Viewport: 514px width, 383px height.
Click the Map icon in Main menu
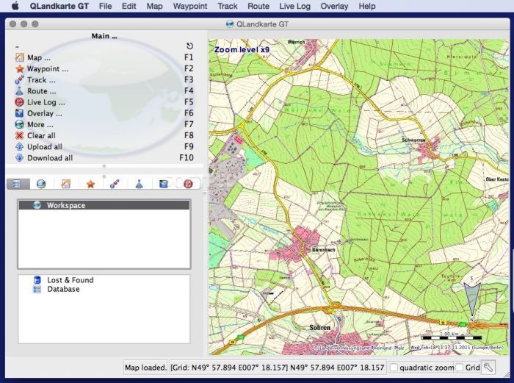click(x=19, y=57)
